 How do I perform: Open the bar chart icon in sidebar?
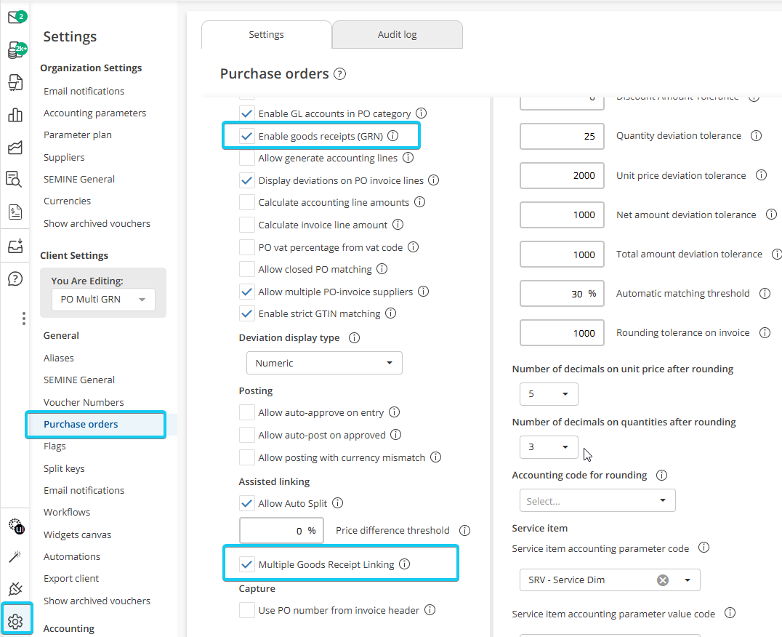click(x=15, y=115)
